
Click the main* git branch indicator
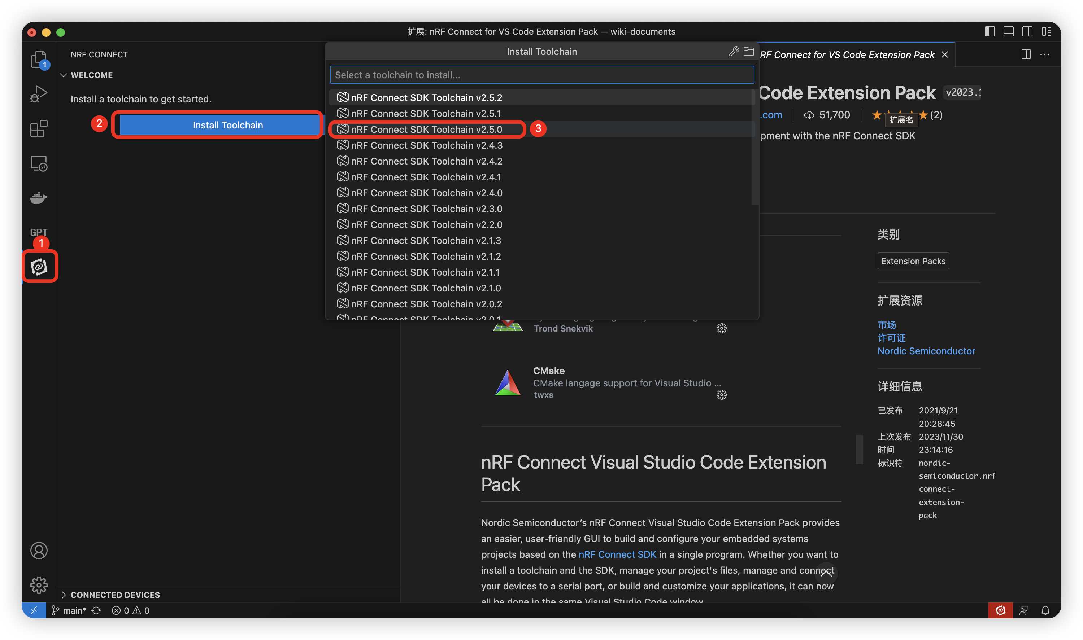pyautogui.click(x=69, y=610)
